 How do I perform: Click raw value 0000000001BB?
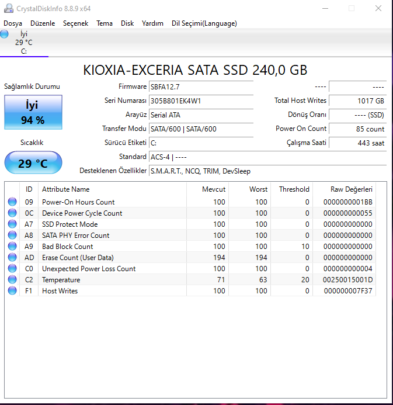pos(347,202)
